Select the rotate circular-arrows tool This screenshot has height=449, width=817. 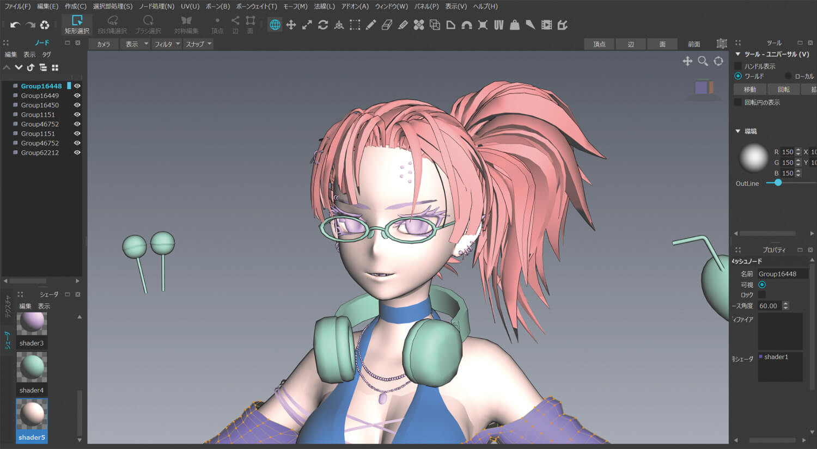(x=323, y=24)
